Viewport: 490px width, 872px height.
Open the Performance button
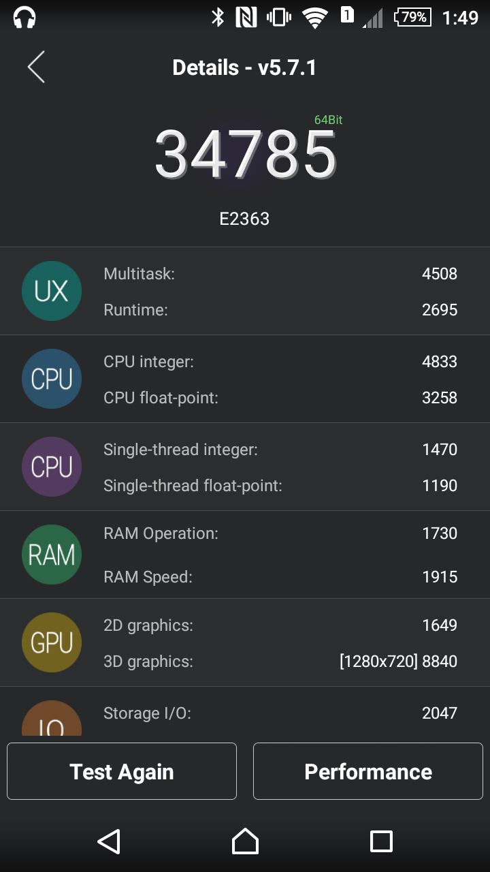(368, 771)
